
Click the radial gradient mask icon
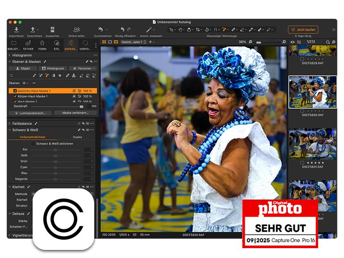coord(60,75)
